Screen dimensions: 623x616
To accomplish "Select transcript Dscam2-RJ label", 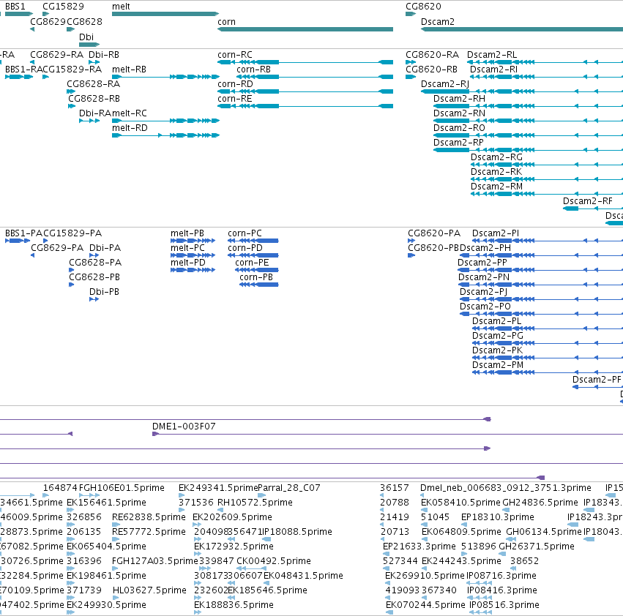I will (445, 84).
